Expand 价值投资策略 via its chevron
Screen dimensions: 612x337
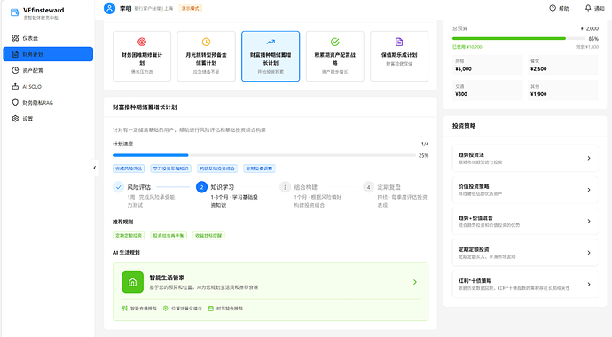[589, 190]
